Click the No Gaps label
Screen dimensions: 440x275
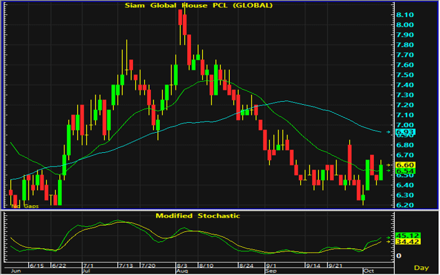25,206
